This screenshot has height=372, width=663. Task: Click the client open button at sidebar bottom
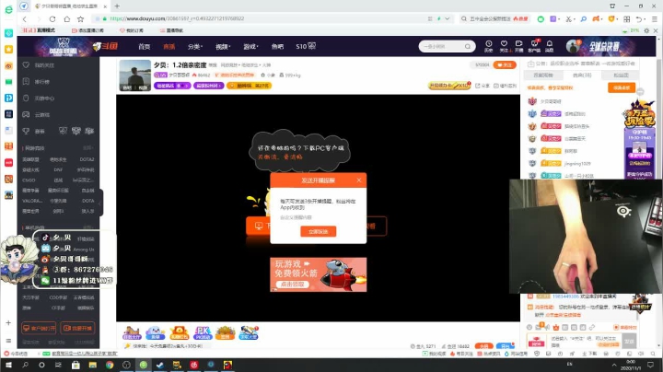[39, 328]
